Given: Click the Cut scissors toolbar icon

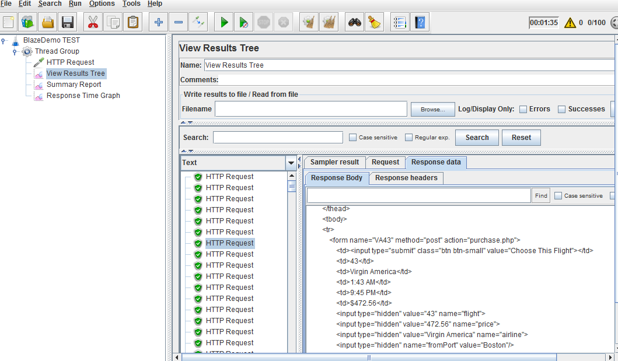Looking at the screenshot, I should (x=93, y=23).
